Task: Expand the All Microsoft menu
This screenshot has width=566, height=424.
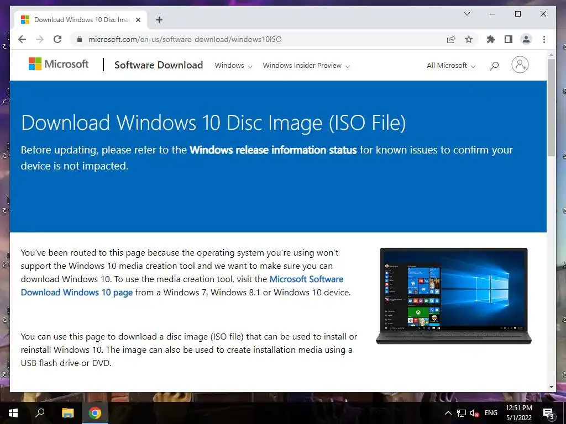Action: [x=451, y=66]
